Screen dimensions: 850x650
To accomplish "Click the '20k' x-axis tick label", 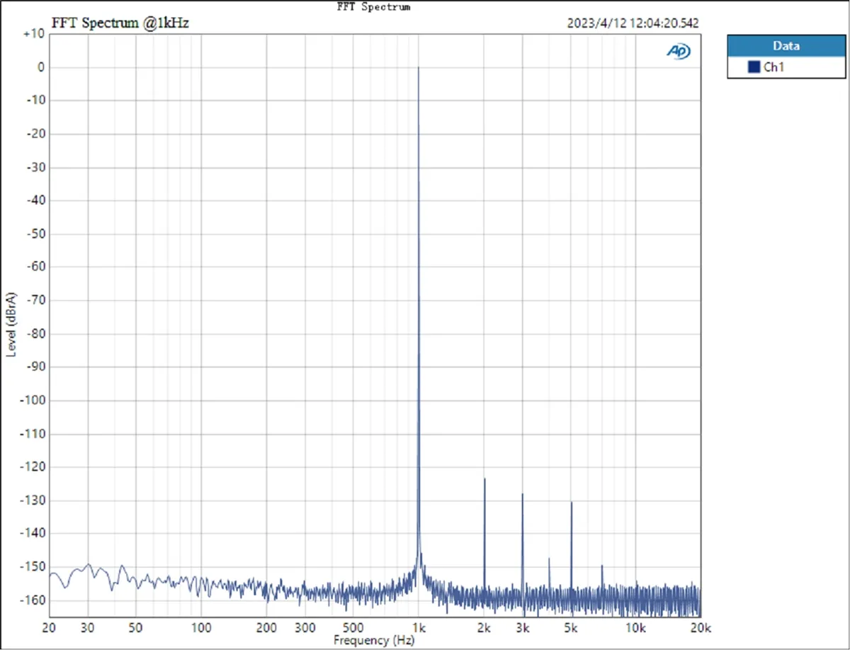I will pos(700,627).
